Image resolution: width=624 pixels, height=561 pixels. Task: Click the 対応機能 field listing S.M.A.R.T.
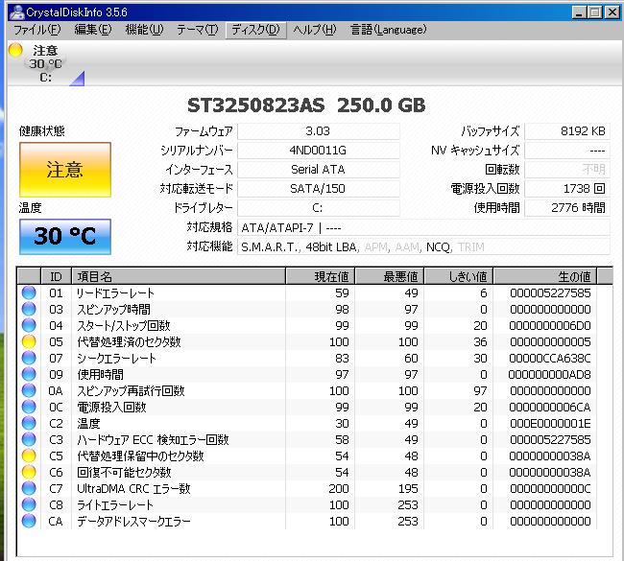(x=423, y=246)
